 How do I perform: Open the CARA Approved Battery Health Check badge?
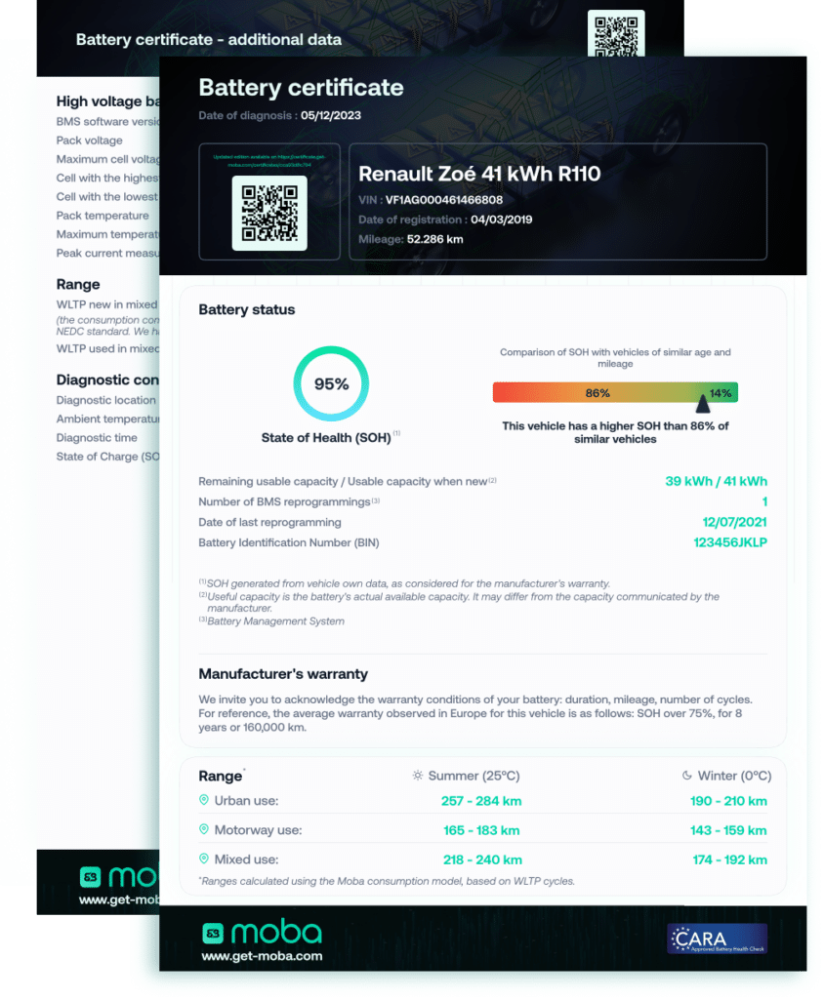716,938
